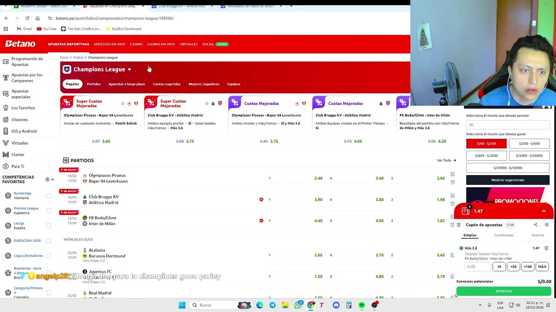The height and width of the screenshot is (312, 556).
Task: Open Spotify from the taskbar
Action: (x=361, y=305)
